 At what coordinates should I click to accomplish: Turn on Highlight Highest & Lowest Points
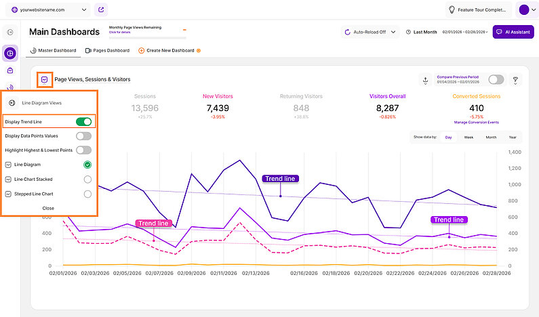click(83, 150)
